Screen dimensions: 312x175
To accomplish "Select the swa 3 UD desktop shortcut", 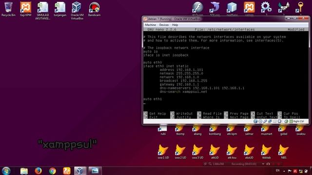I will click(197, 152).
